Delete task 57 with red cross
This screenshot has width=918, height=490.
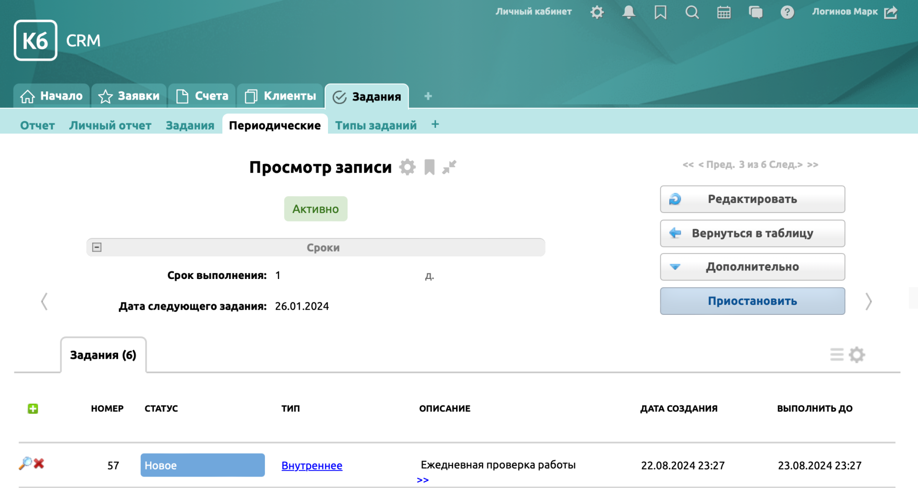(x=39, y=463)
